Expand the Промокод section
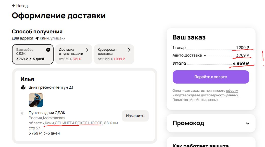Image resolution: width=265 pixels, height=147 pixels. pyautogui.click(x=211, y=123)
